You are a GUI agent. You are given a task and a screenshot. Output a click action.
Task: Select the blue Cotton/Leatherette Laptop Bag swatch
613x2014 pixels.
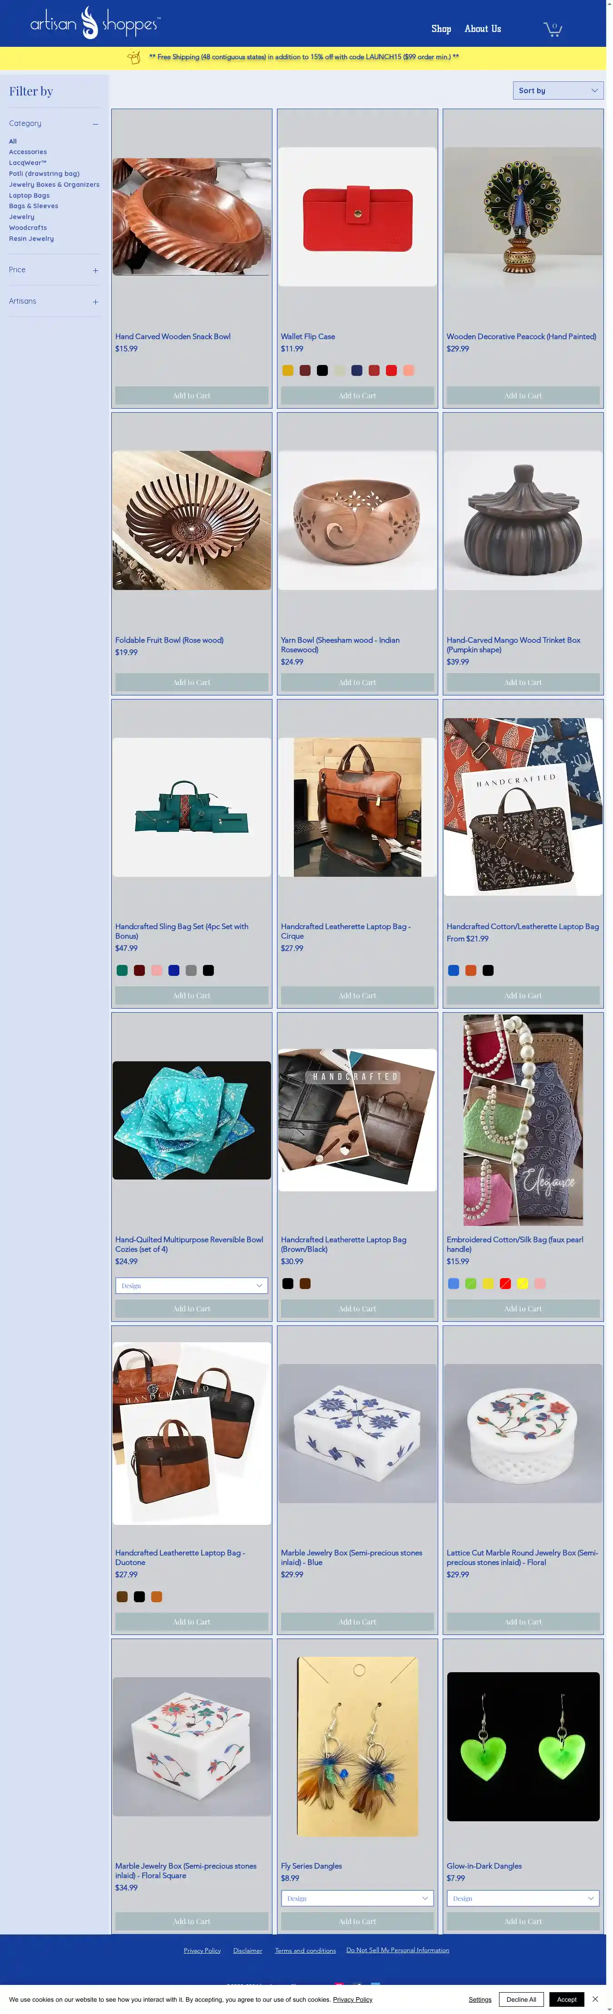click(453, 970)
